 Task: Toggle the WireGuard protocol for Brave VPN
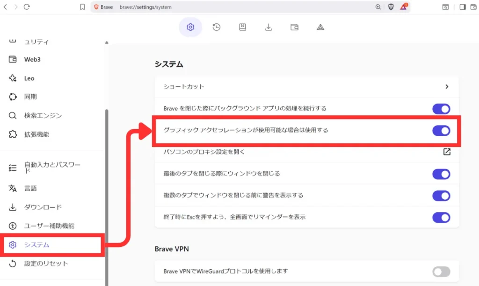440,271
